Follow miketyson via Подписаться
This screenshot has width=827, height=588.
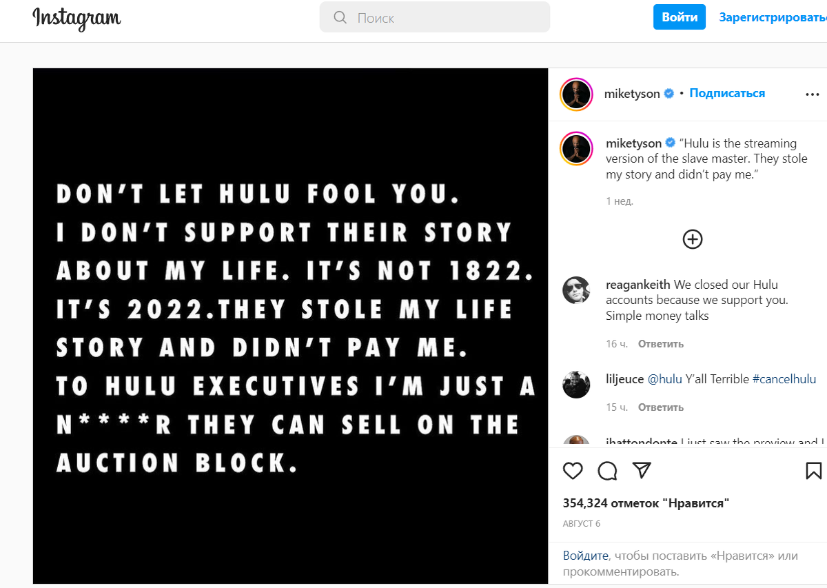pos(727,93)
